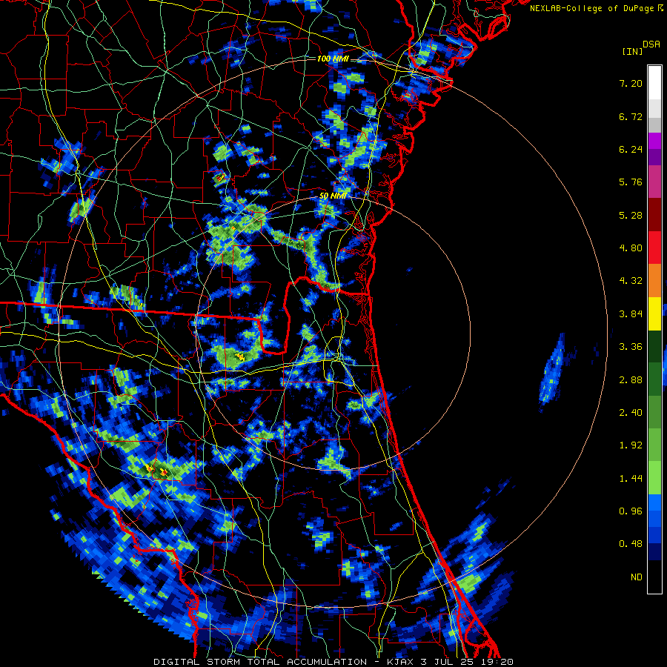667x667 pixels.
Task: Click the bright magenta segment of the color scale
Action: pyautogui.click(x=654, y=141)
